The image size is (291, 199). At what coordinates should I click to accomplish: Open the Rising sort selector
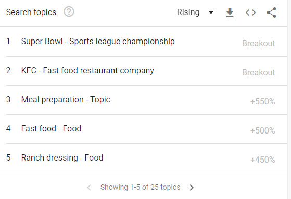coord(195,12)
